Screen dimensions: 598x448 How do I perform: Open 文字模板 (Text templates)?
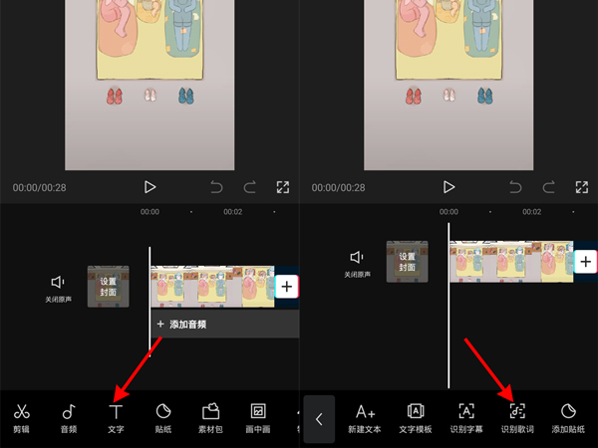point(416,418)
